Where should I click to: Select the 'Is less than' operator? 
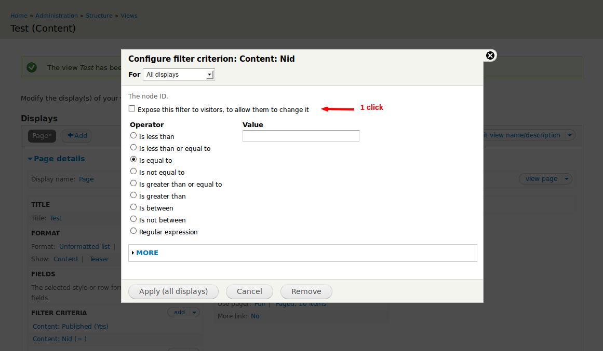pyautogui.click(x=133, y=136)
